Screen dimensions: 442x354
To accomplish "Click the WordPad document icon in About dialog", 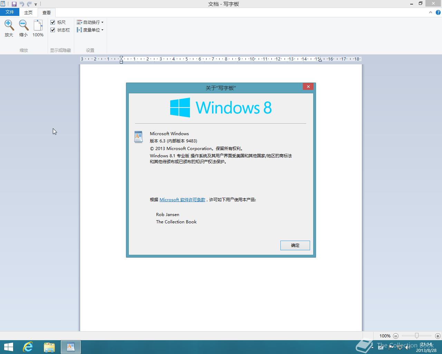I will point(138,137).
